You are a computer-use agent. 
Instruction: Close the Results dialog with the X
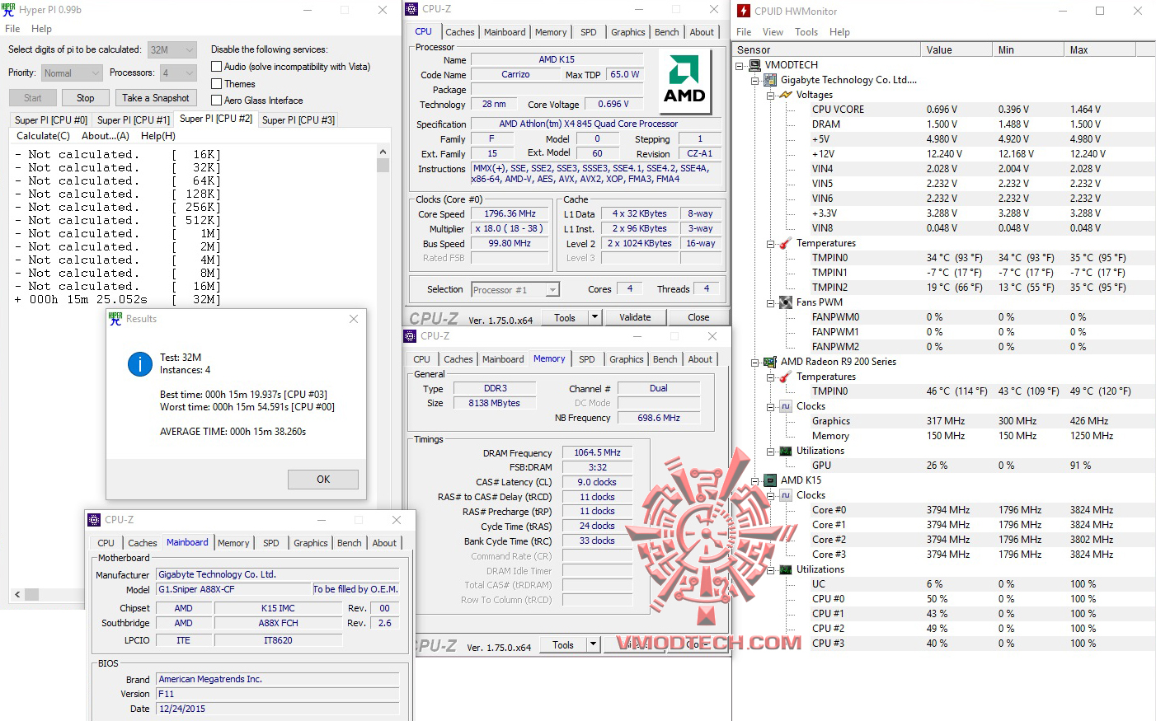click(354, 319)
